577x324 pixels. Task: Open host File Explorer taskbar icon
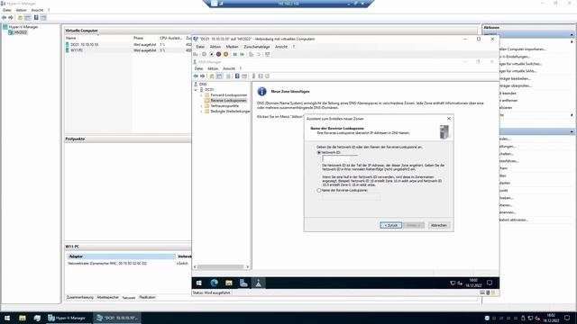[x=23, y=318]
